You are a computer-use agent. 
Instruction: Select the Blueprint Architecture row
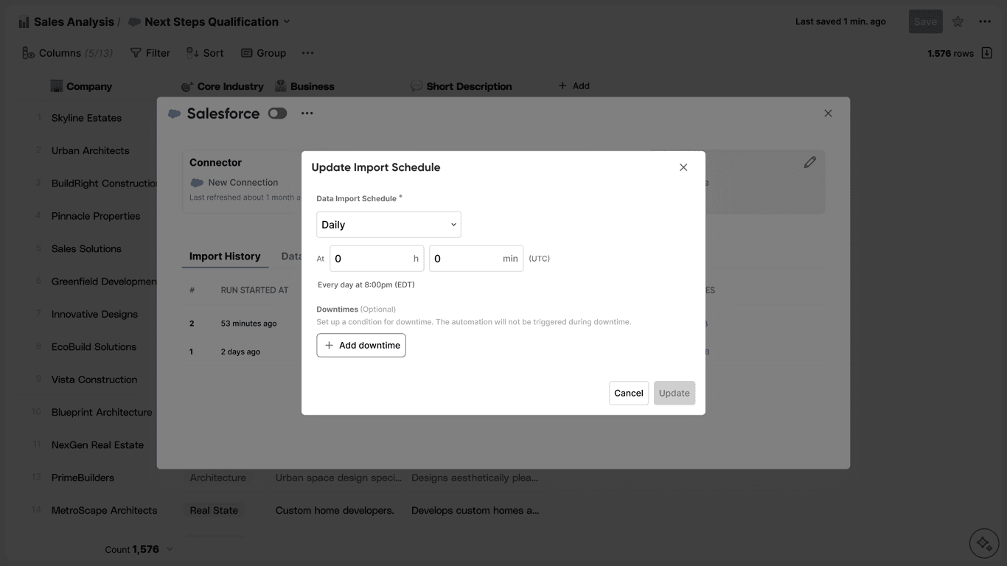[102, 412]
